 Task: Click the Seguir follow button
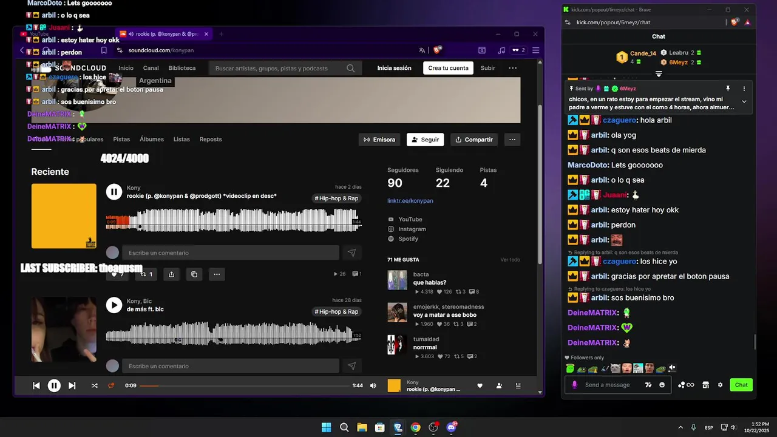(425, 140)
